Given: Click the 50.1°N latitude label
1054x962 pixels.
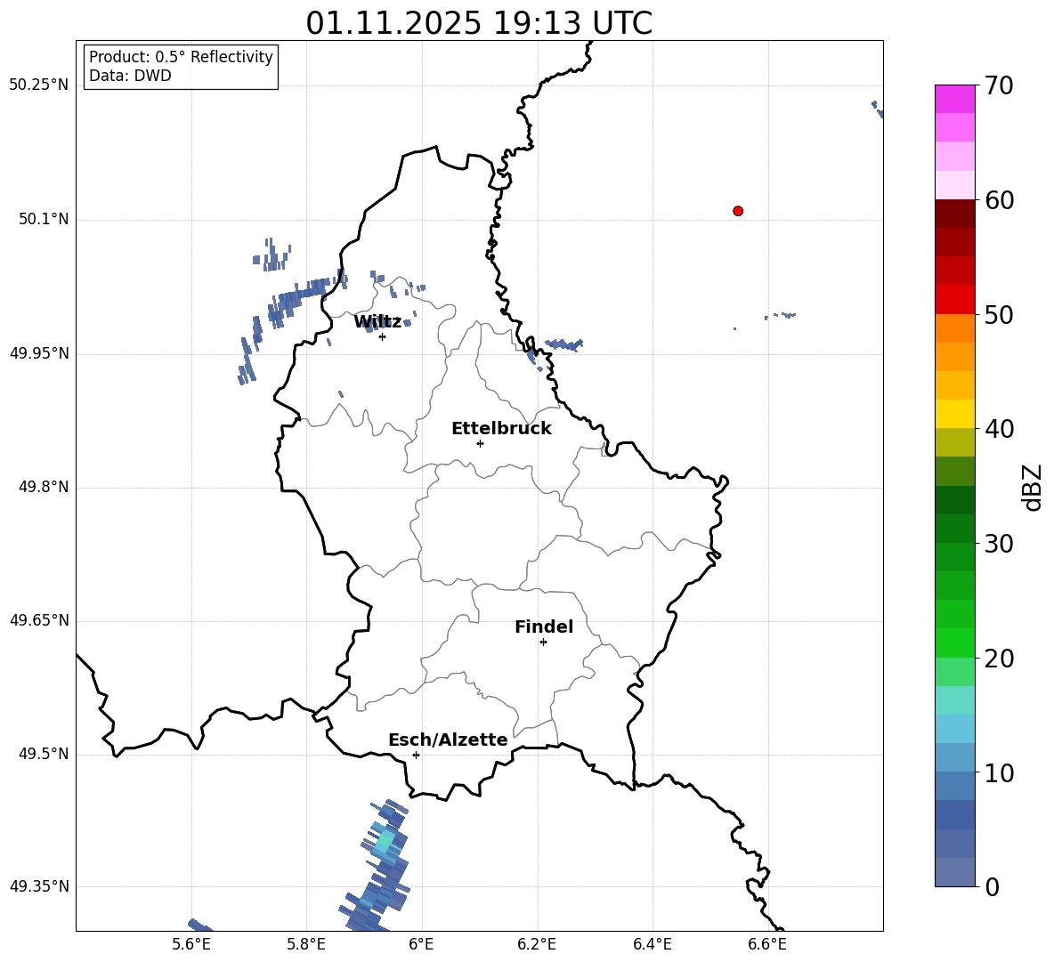Looking at the screenshot, I should [44, 220].
